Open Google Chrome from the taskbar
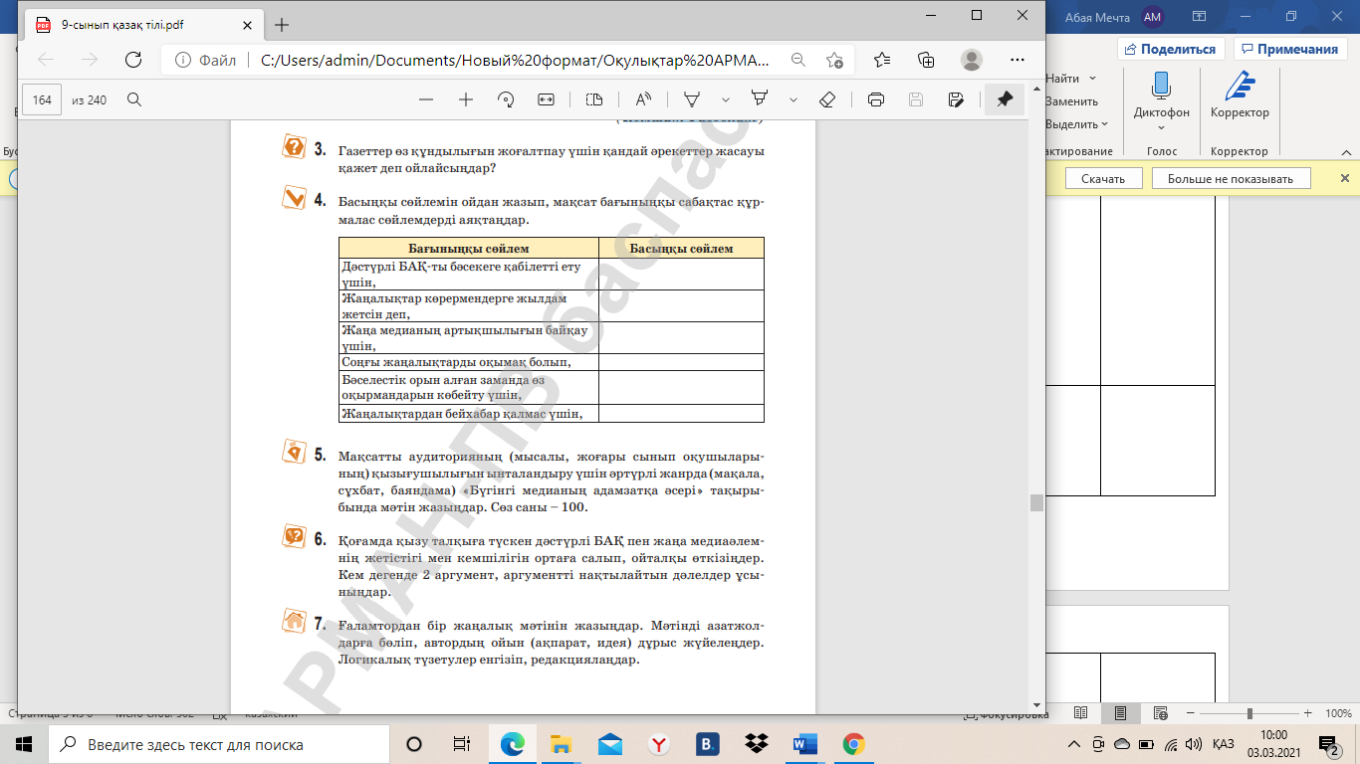1360x764 pixels. click(853, 744)
